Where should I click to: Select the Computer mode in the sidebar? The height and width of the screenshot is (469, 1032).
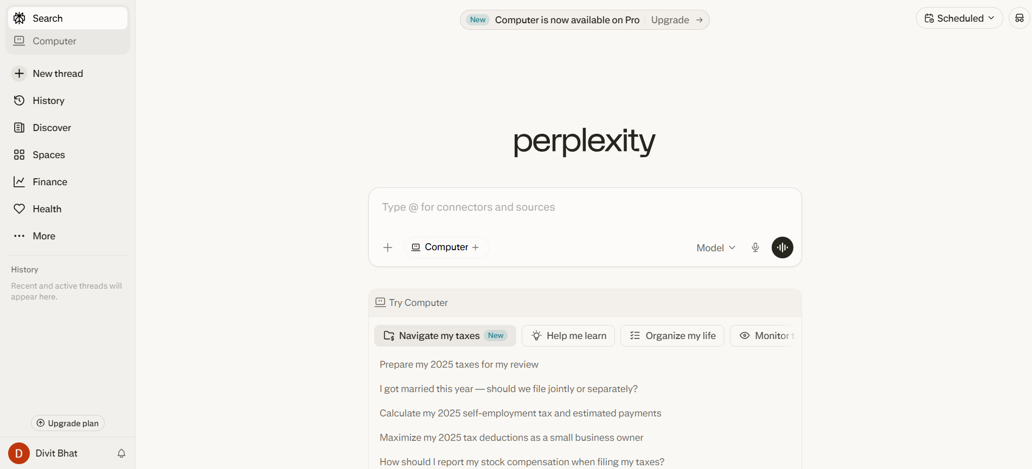(x=54, y=41)
